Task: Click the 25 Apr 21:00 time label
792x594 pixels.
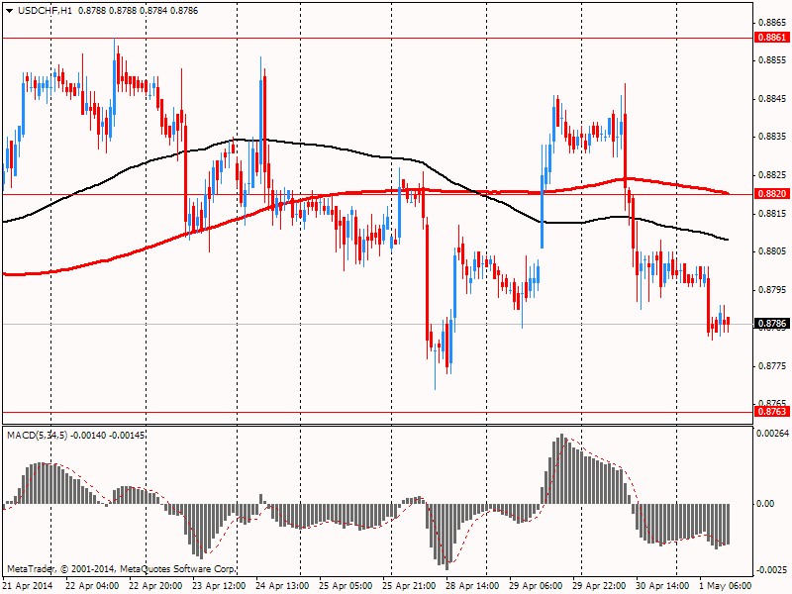Action: click(x=409, y=586)
